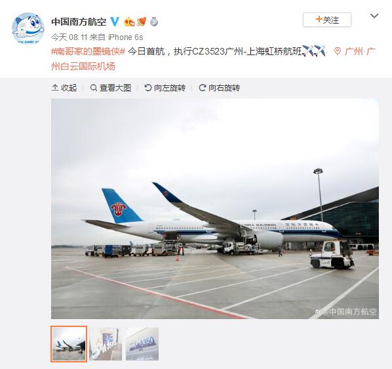The width and height of the screenshot is (392, 369).
Task: Click the orange kite badge icon
Action: [142, 22]
